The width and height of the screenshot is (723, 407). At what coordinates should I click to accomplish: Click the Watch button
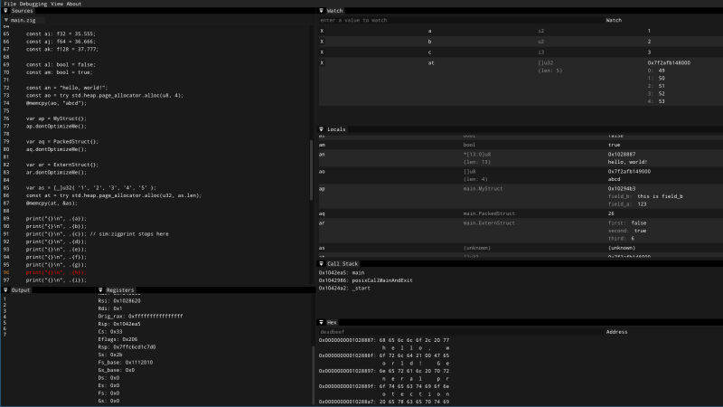tap(614, 20)
